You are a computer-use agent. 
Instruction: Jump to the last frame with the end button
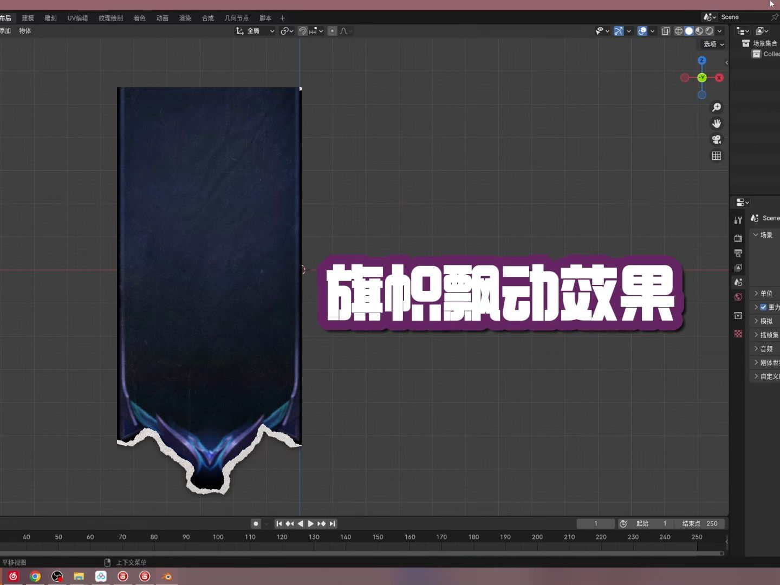332,524
